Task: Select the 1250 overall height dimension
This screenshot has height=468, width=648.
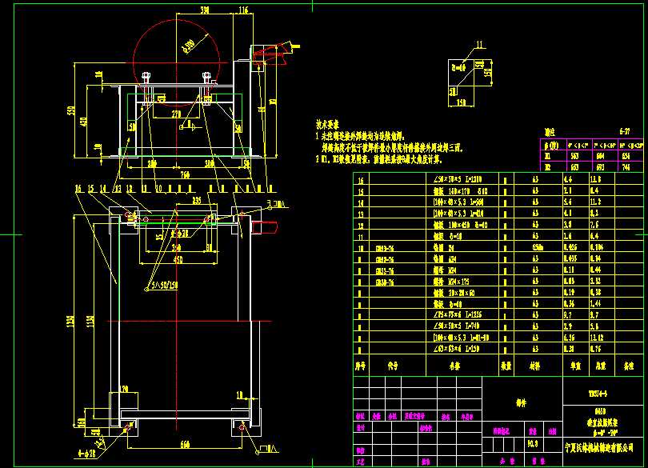Action: (70, 322)
